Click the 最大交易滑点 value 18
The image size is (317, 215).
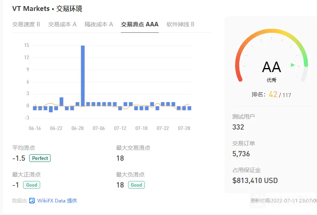click(120, 158)
